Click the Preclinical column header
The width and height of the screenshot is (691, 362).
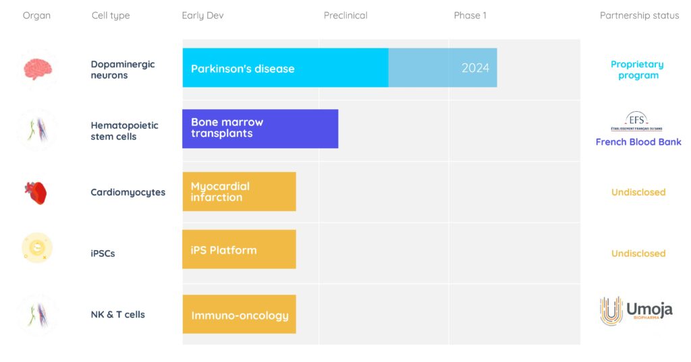pos(345,16)
